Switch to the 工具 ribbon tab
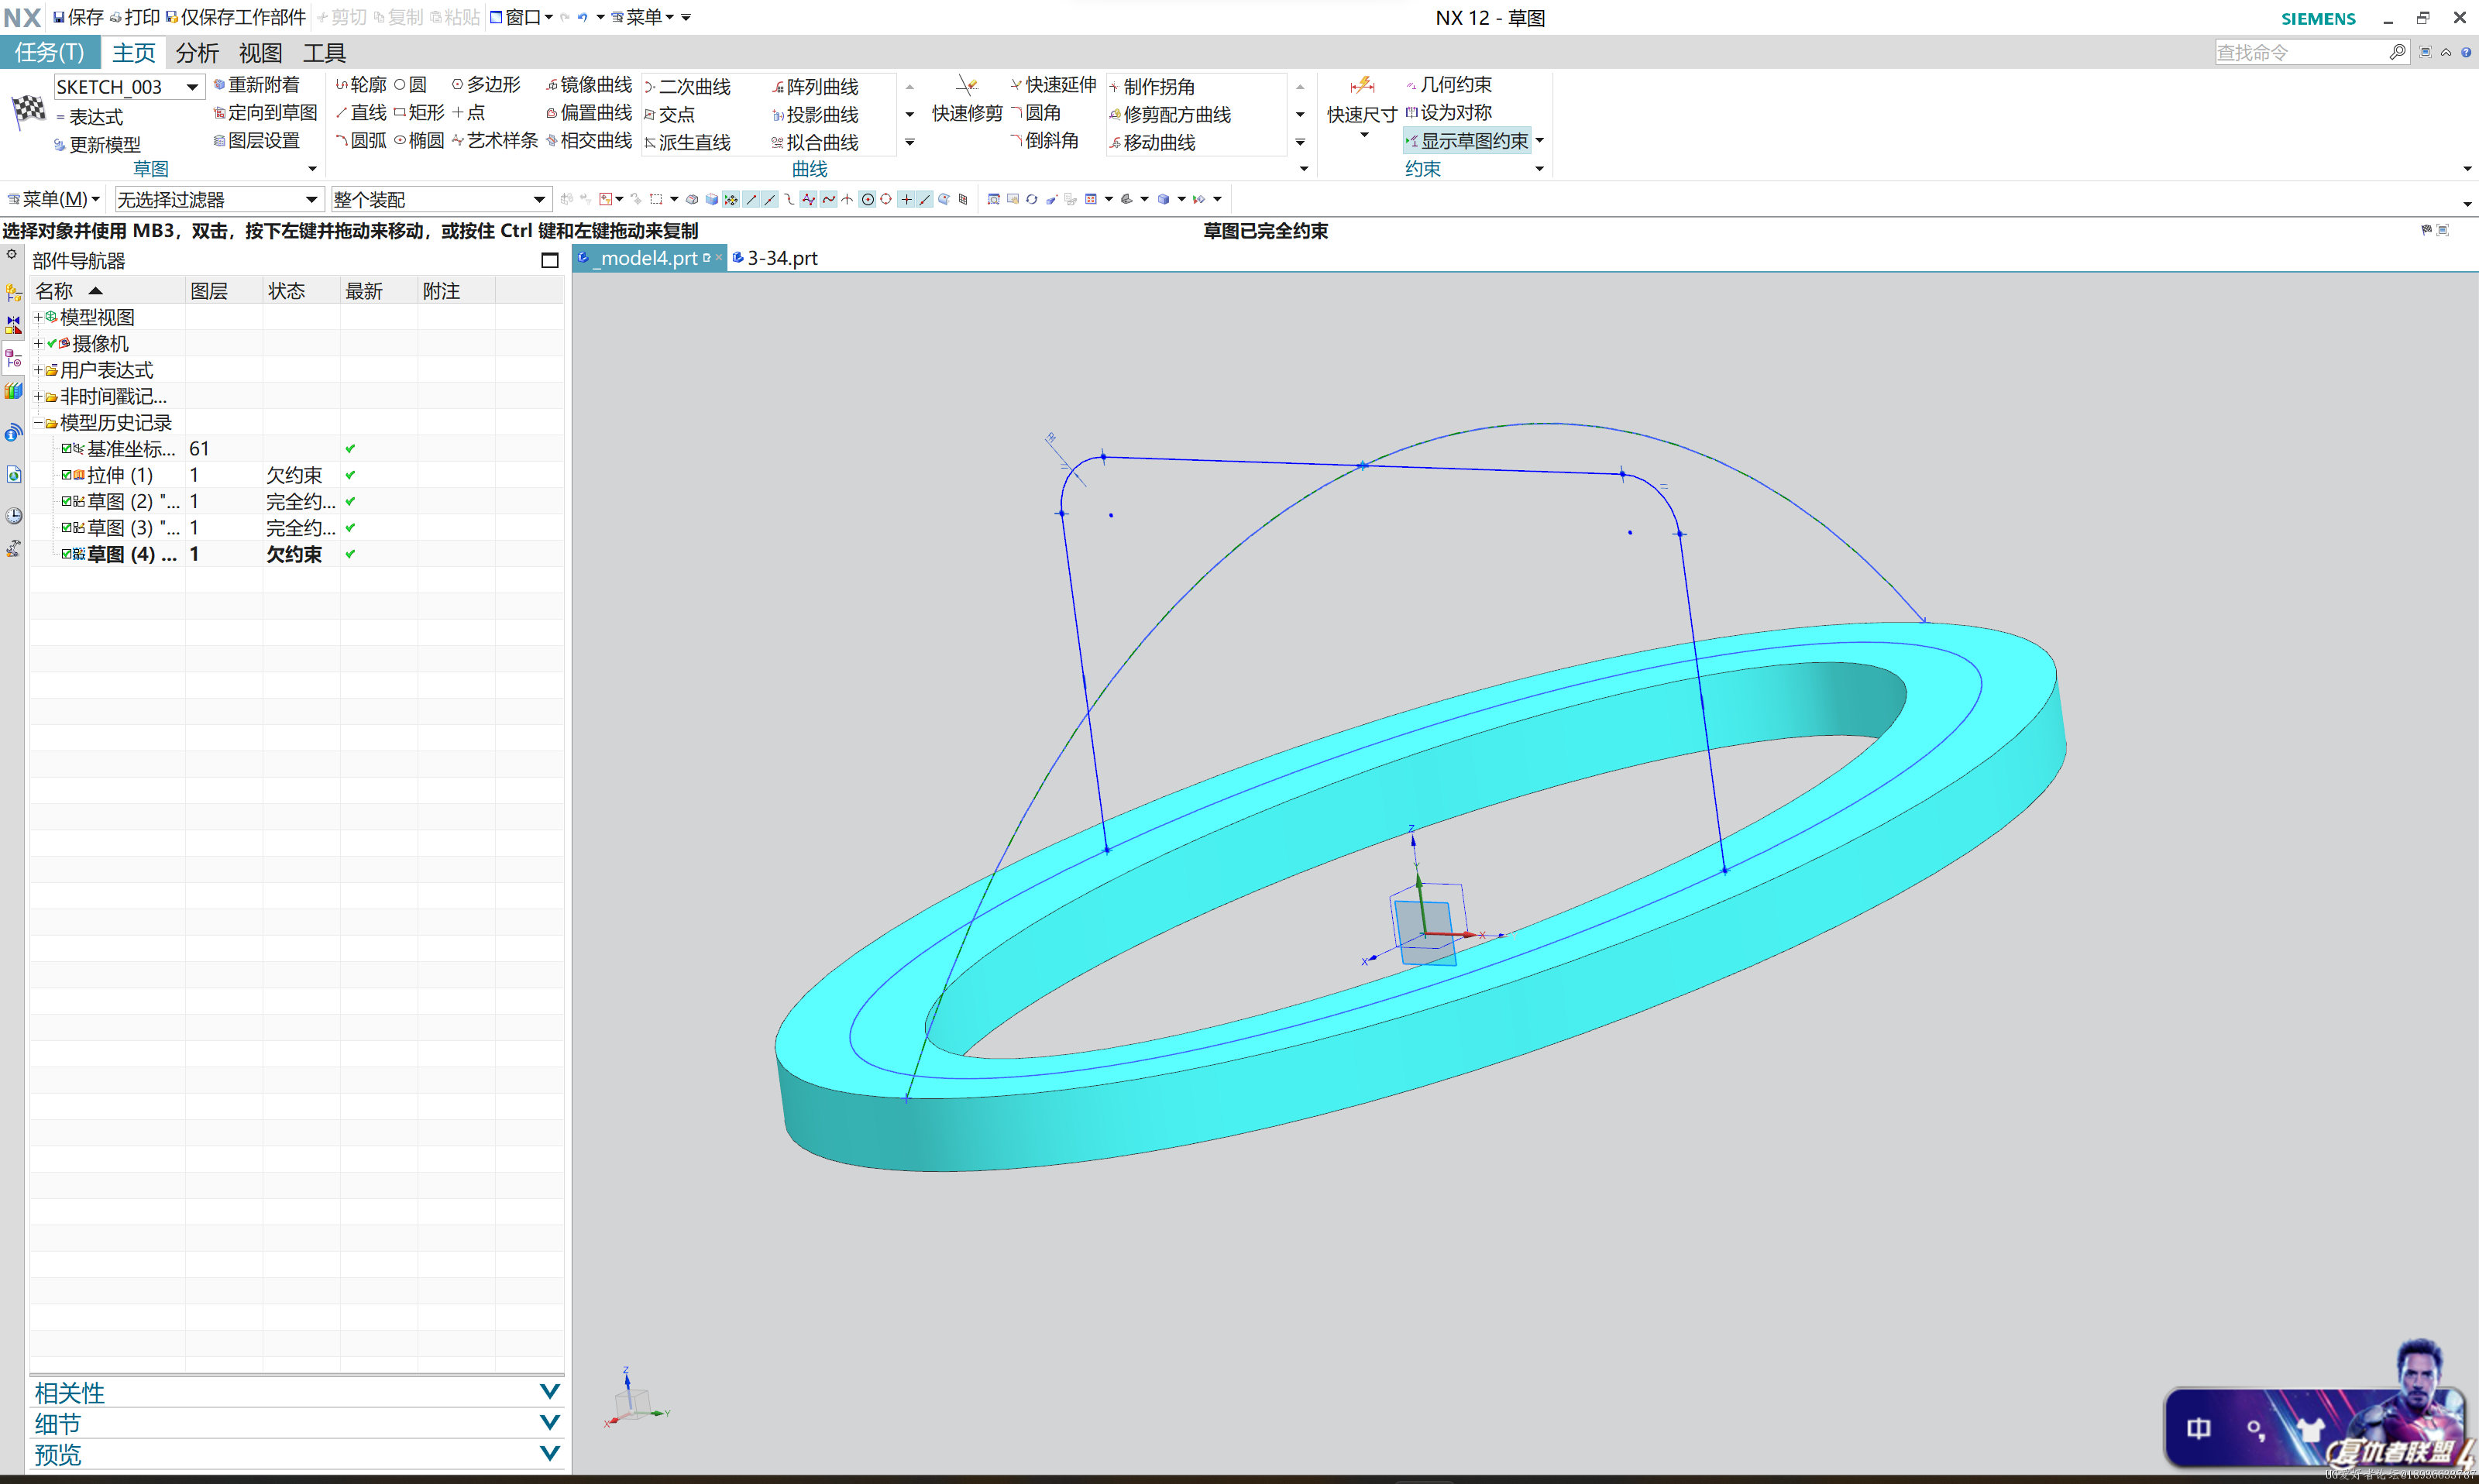Image resolution: width=2479 pixels, height=1484 pixels. pyautogui.click(x=324, y=52)
